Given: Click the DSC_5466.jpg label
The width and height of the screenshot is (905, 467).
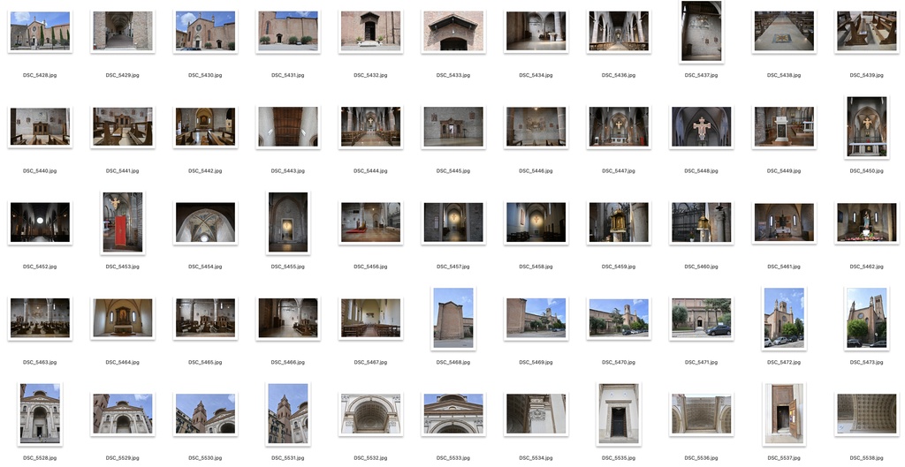Looking at the screenshot, I should 288,363.
